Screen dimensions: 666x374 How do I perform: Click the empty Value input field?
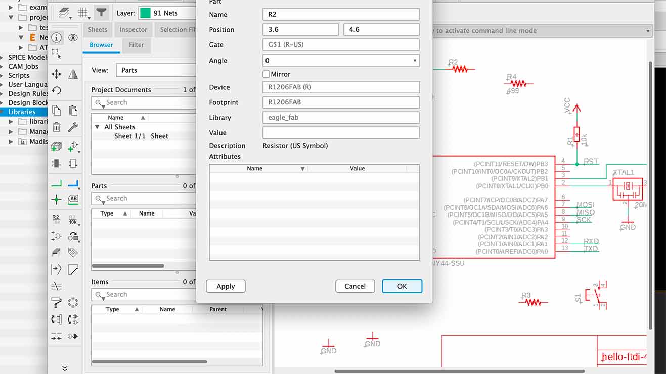click(x=341, y=133)
